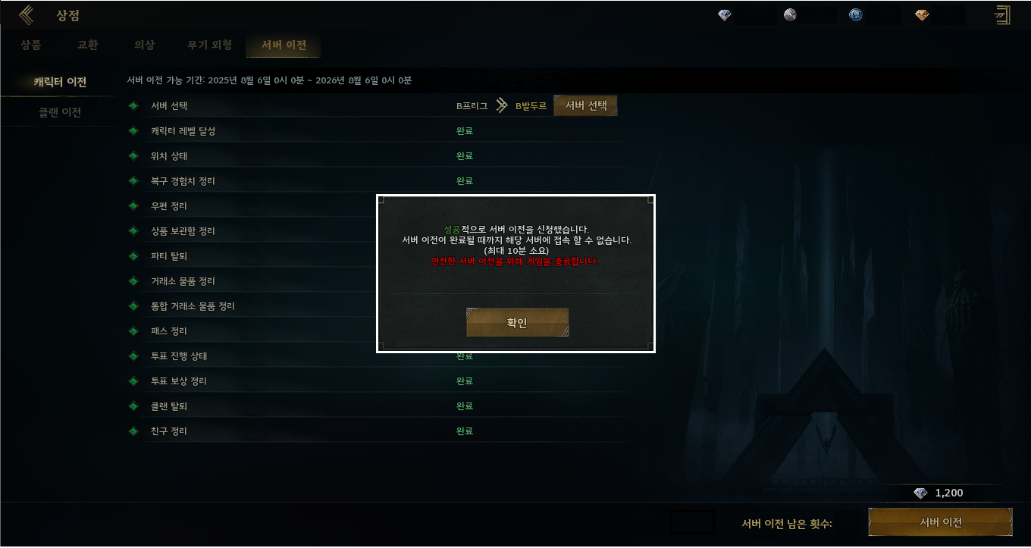
Task: Click the diamond icon next to 1,200
Action: click(x=920, y=493)
